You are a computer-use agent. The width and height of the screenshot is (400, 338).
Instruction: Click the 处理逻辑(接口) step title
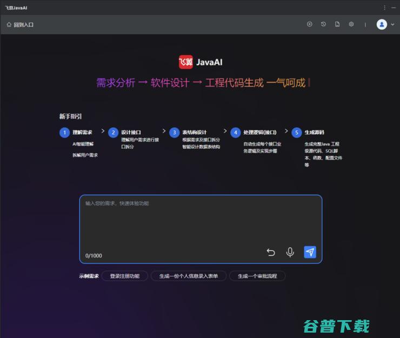click(260, 132)
